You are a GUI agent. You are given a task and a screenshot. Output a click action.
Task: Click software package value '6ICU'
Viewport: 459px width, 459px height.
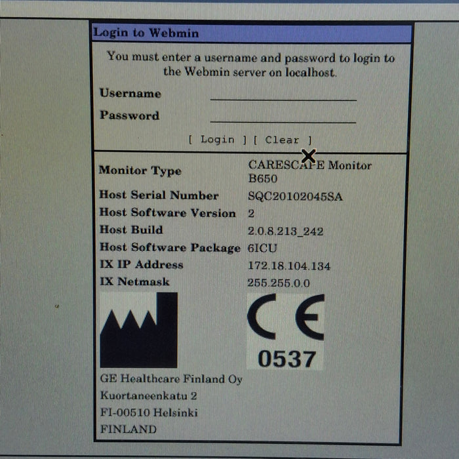point(262,249)
